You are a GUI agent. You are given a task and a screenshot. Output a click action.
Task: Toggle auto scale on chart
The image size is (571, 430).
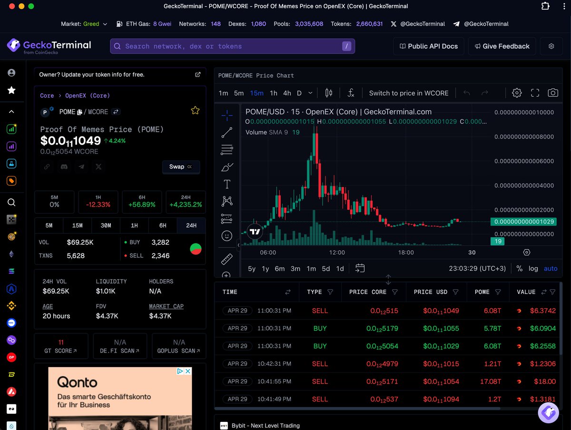tap(551, 268)
